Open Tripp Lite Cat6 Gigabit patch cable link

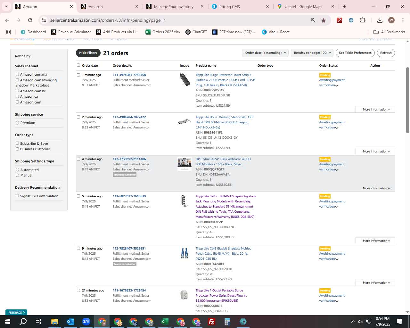224,253
